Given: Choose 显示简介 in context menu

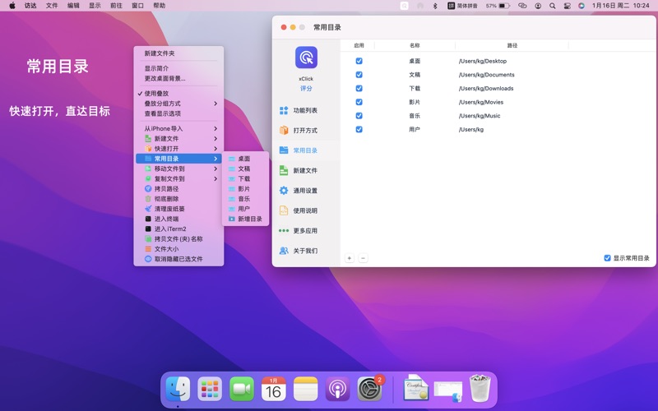Looking at the screenshot, I should [x=178, y=68].
